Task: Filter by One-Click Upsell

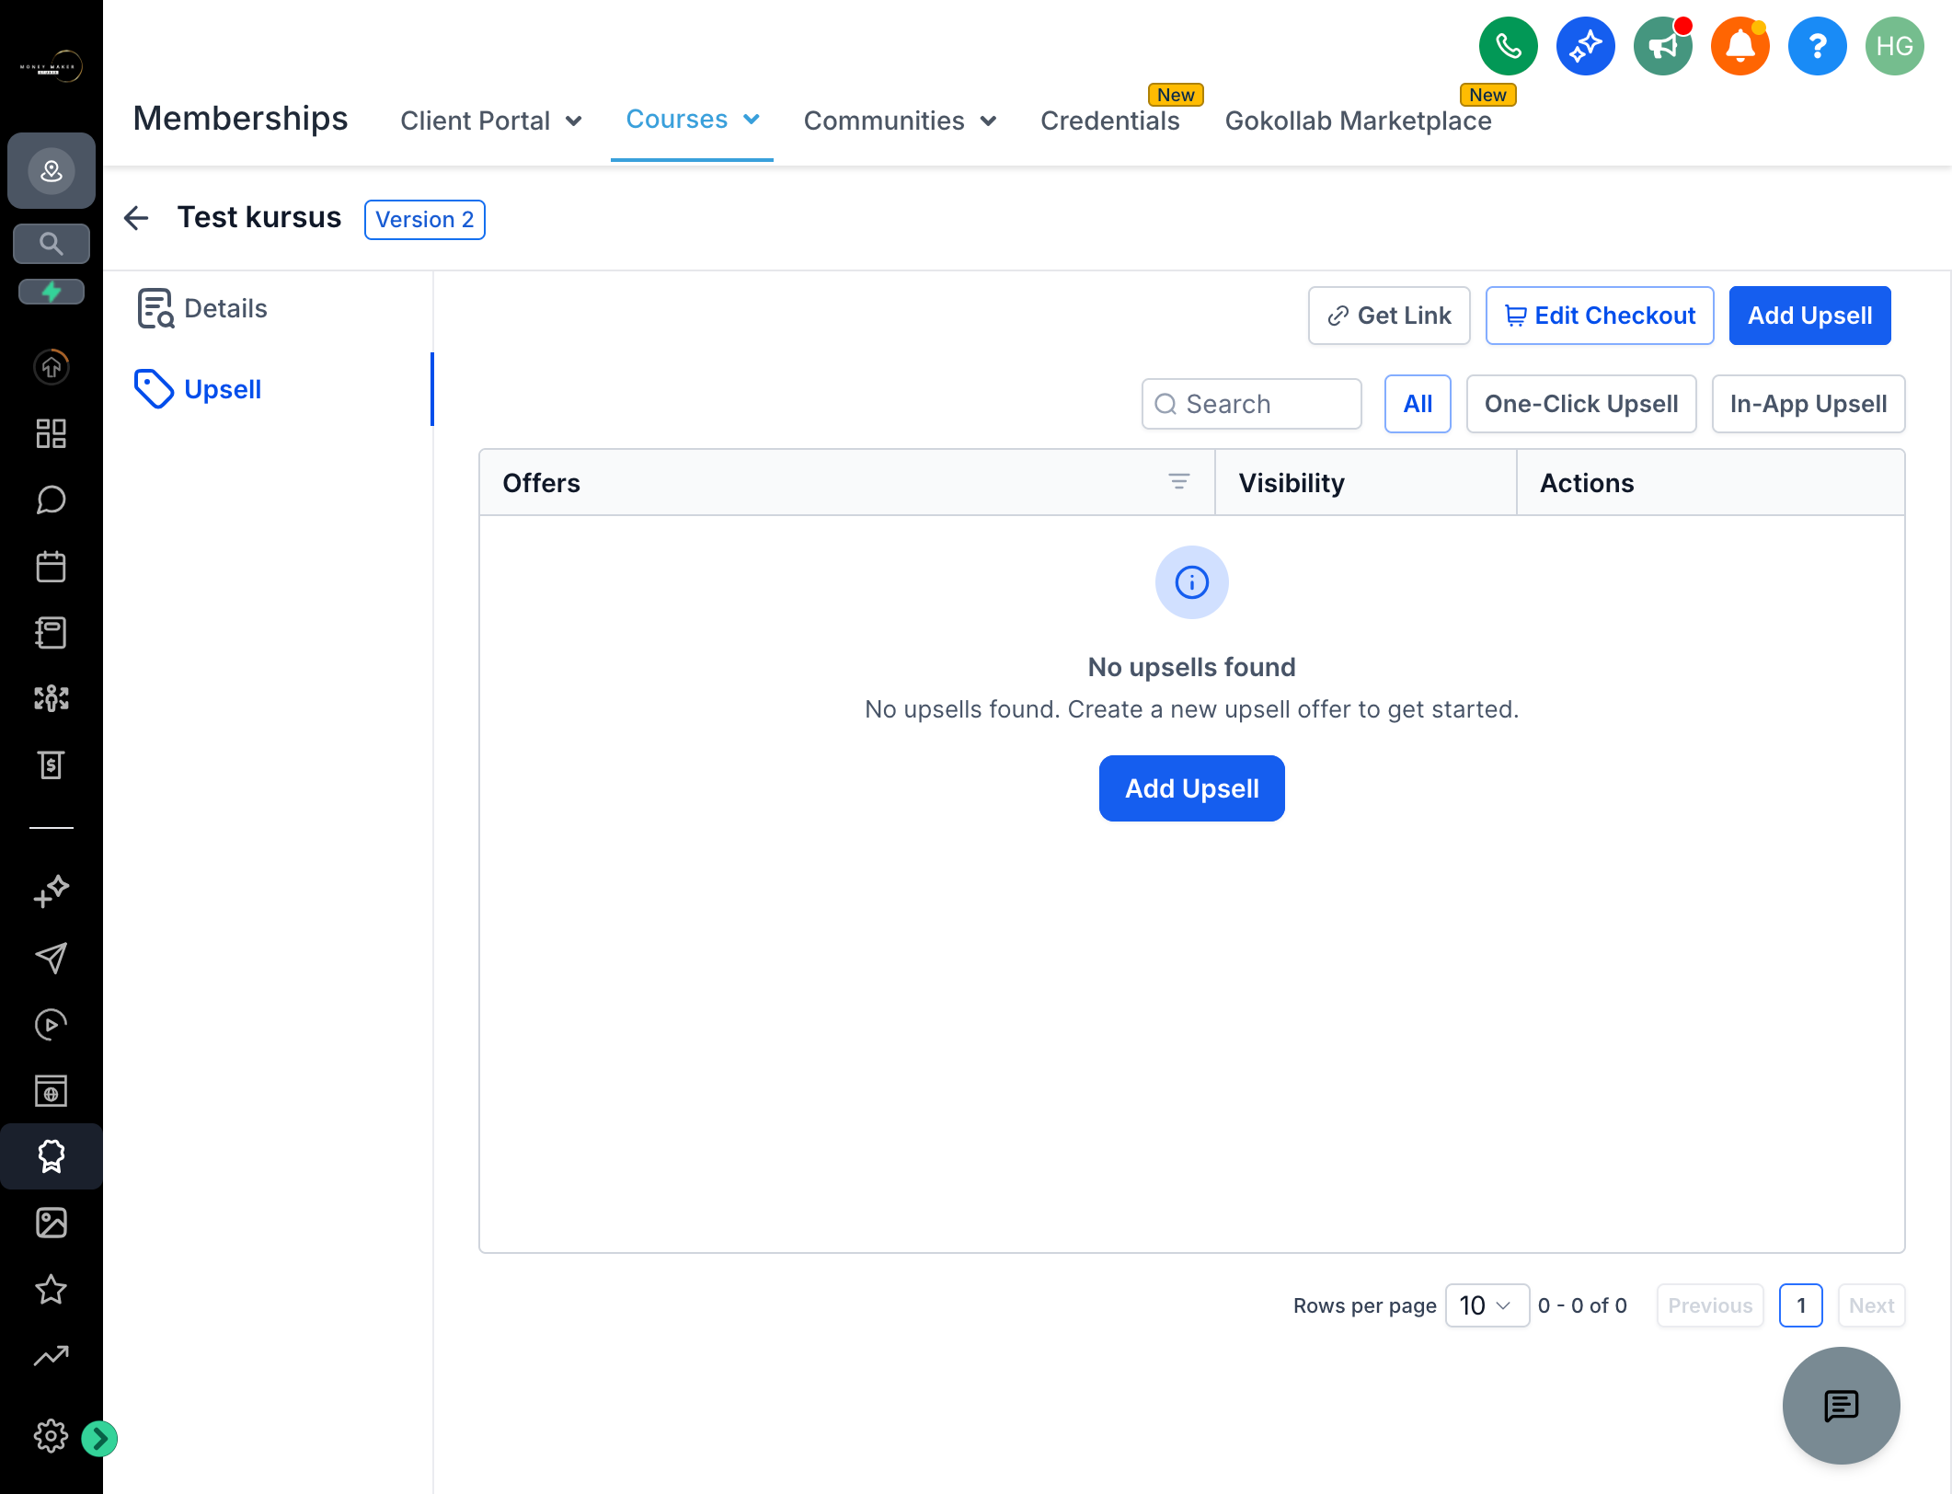Action: [x=1581, y=404]
